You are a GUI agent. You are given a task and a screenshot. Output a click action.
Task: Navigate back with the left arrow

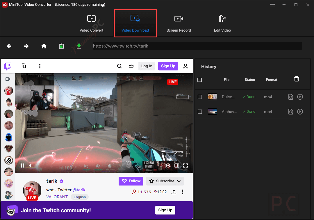point(9,46)
